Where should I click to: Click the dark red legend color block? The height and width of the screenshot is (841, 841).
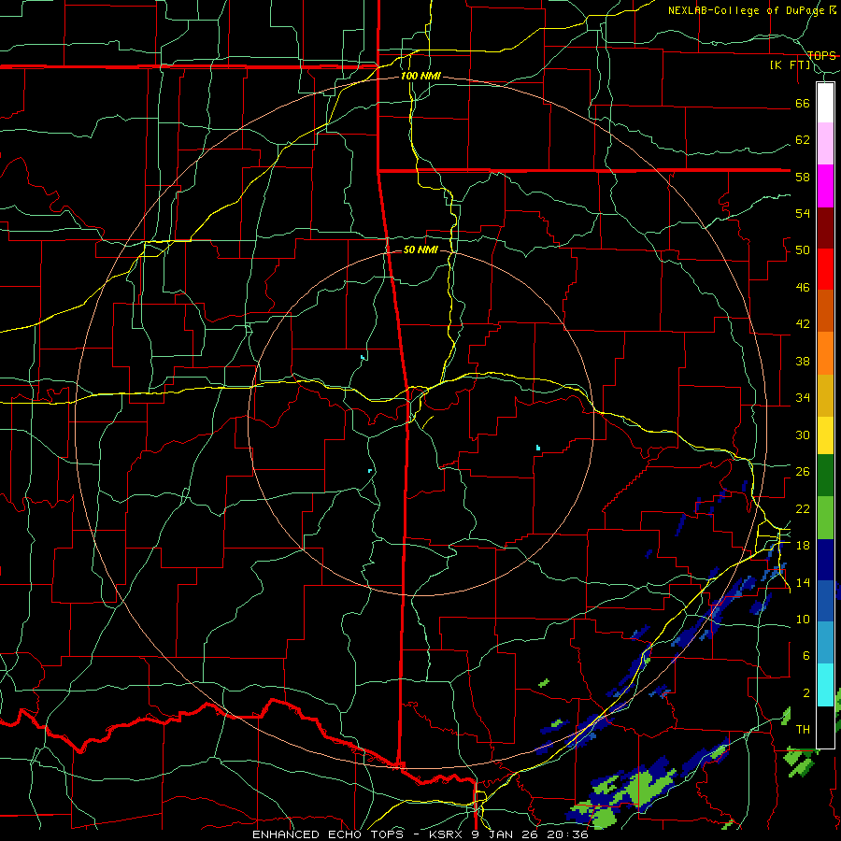click(x=825, y=228)
